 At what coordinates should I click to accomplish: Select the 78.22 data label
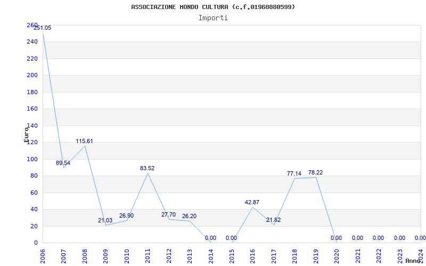315,172
